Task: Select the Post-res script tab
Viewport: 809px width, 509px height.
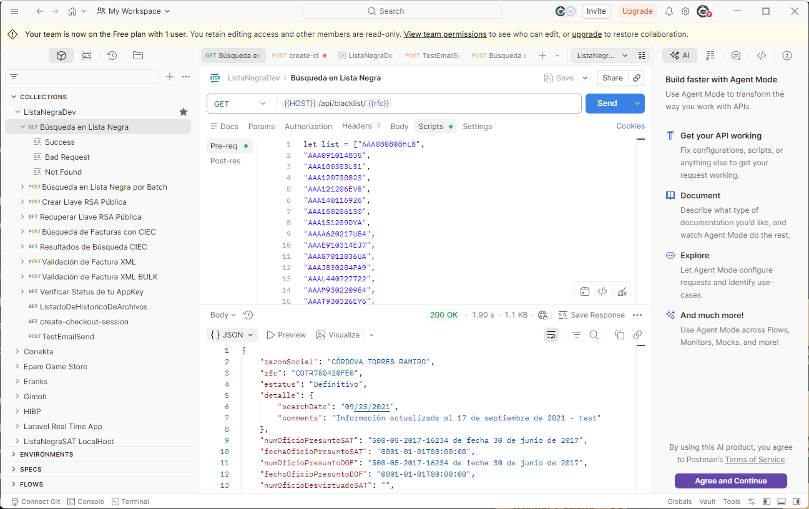Action: tap(225, 161)
